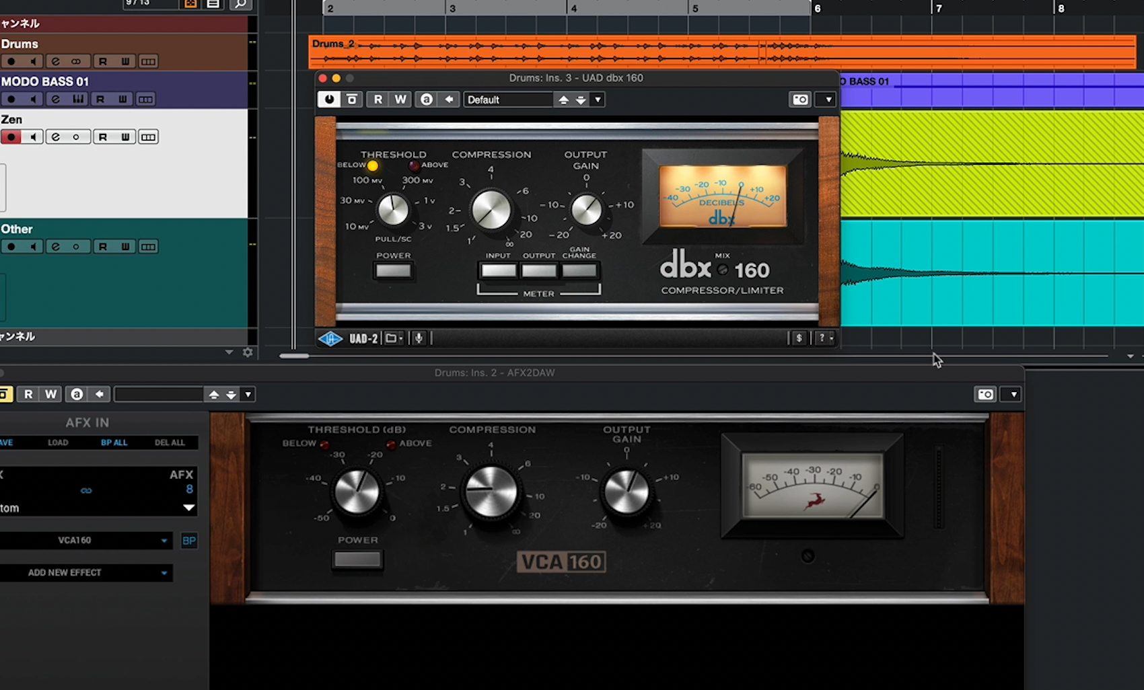Click dbx 160 Compression ratio knob
Screen dimensions: 1144x690
[x=491, y=210]
